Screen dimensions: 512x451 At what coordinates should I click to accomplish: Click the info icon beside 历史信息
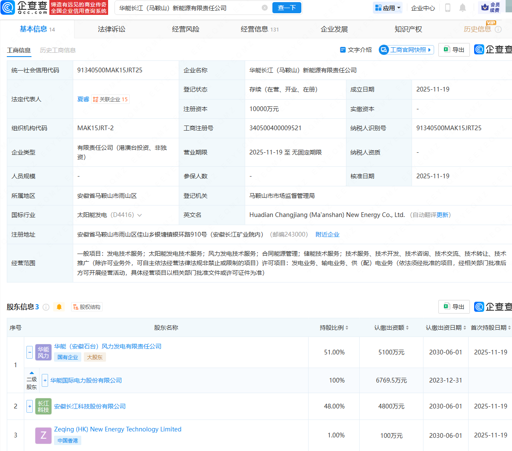(498, 29)
